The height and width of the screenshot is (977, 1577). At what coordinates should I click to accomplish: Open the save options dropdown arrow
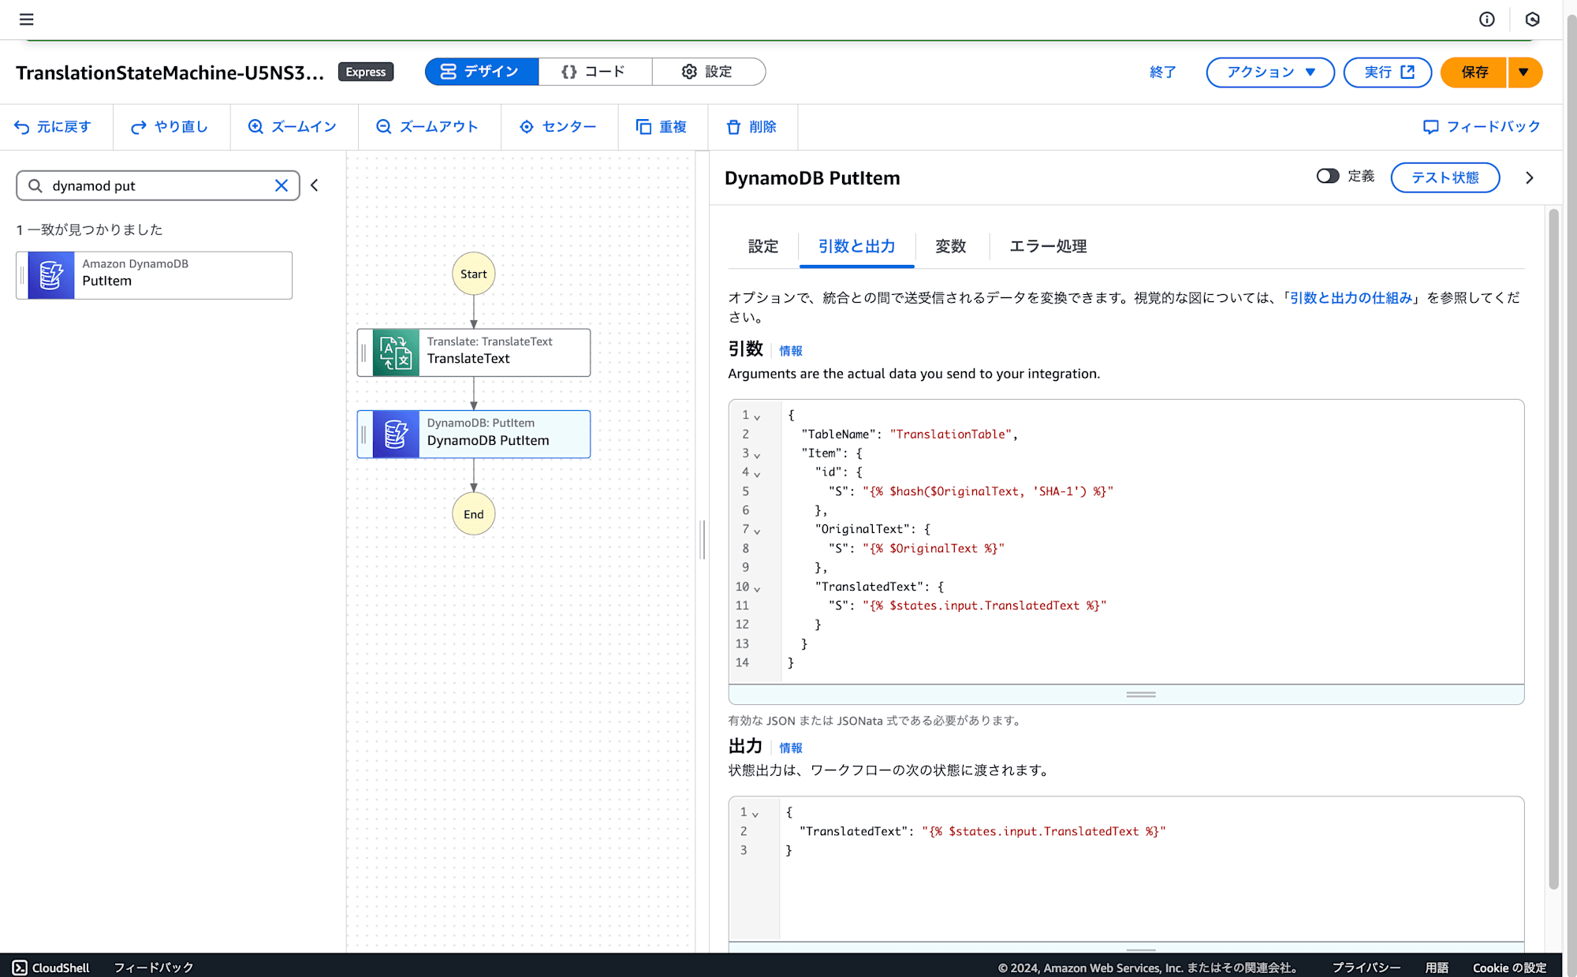click(x=1524, y=72)
